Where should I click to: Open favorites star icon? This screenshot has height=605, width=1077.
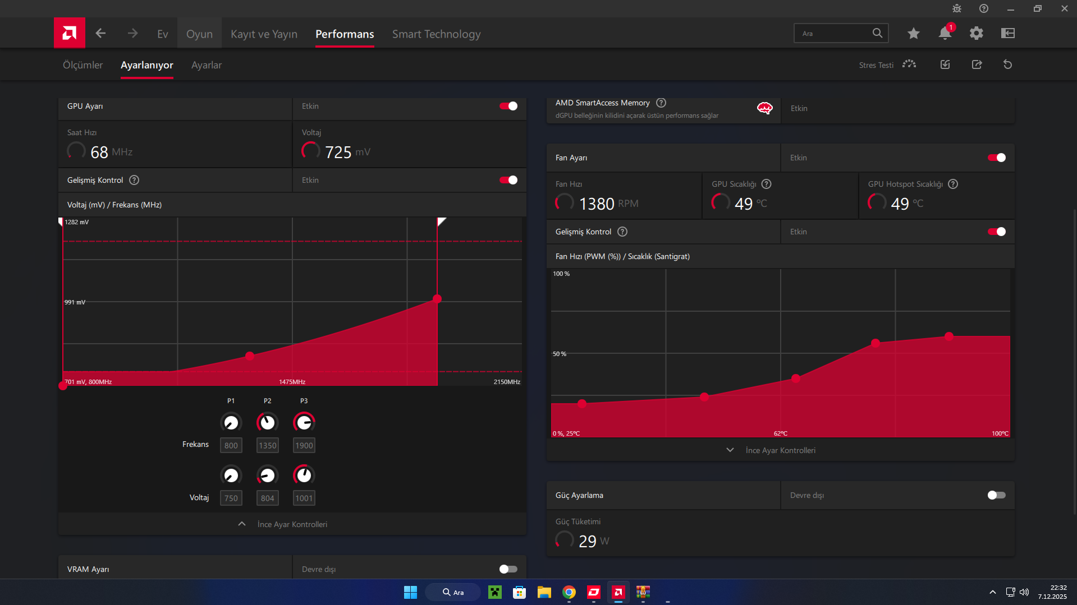[914, 33]
